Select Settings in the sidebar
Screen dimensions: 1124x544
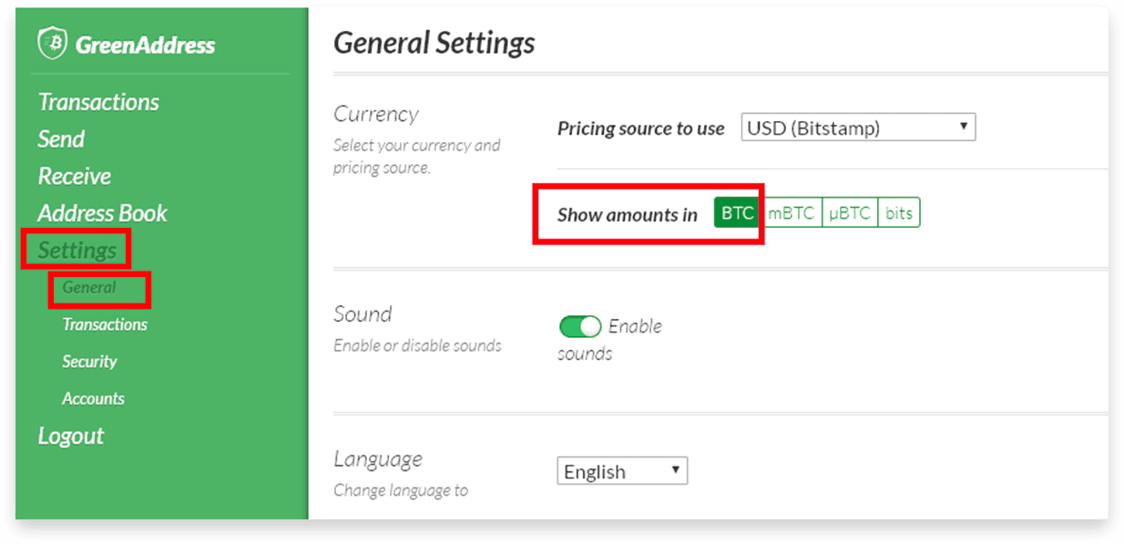tap(77, 250)
